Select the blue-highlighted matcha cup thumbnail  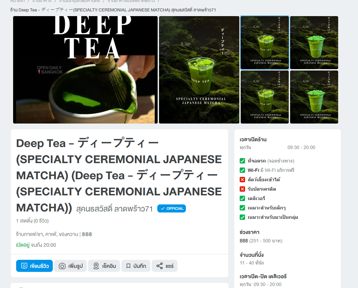click(x=265, y=43)
